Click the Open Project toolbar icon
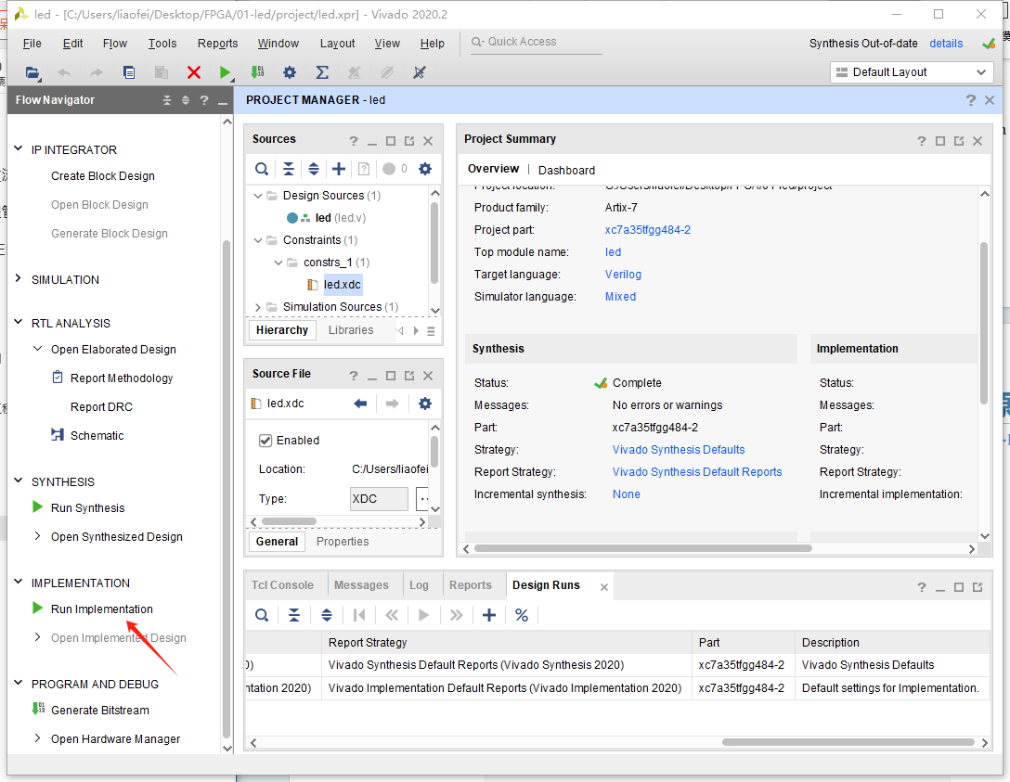 (x=32, y=72)
